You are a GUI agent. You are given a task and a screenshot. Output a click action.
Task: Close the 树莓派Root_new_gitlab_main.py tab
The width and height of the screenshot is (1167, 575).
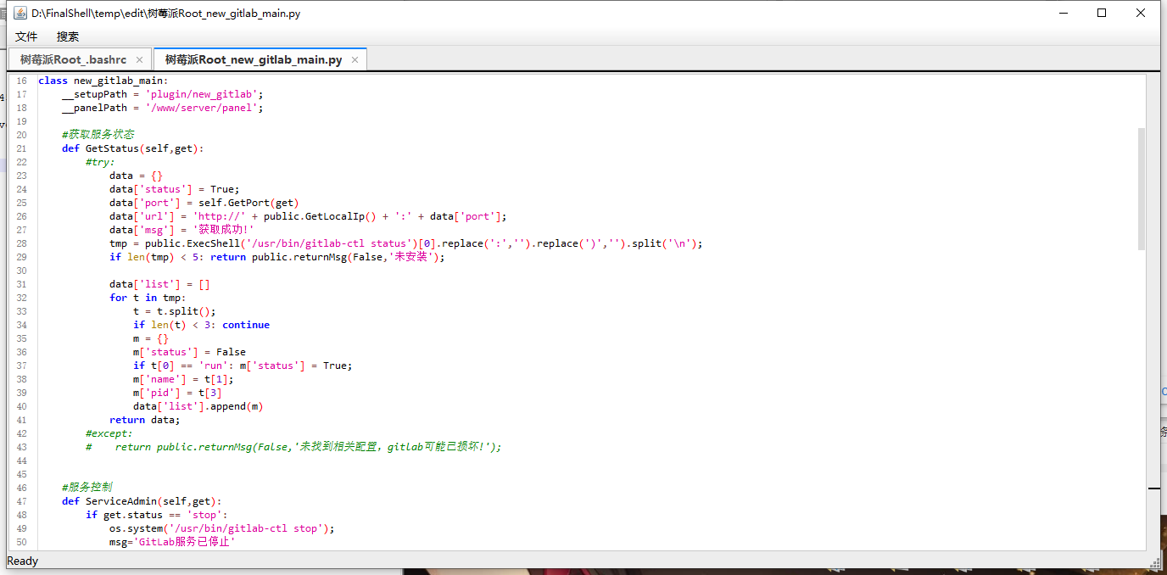click(x=355, y=60)
